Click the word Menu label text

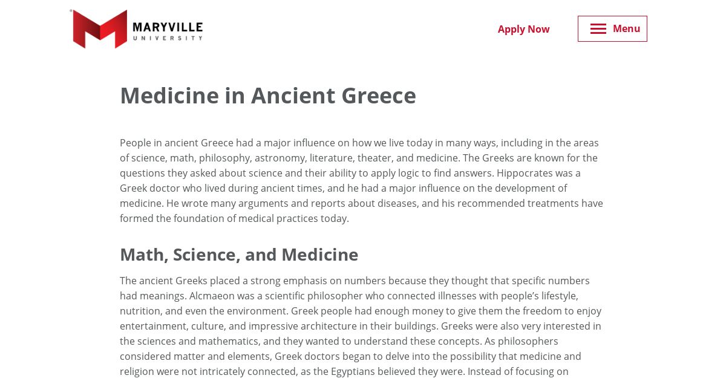(626, 28)
